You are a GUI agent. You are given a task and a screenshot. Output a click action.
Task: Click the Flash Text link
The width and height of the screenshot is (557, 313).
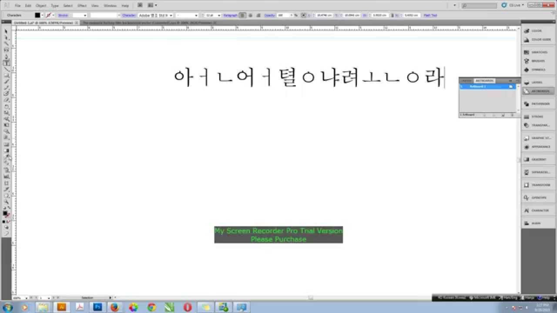tap(430, 15)
